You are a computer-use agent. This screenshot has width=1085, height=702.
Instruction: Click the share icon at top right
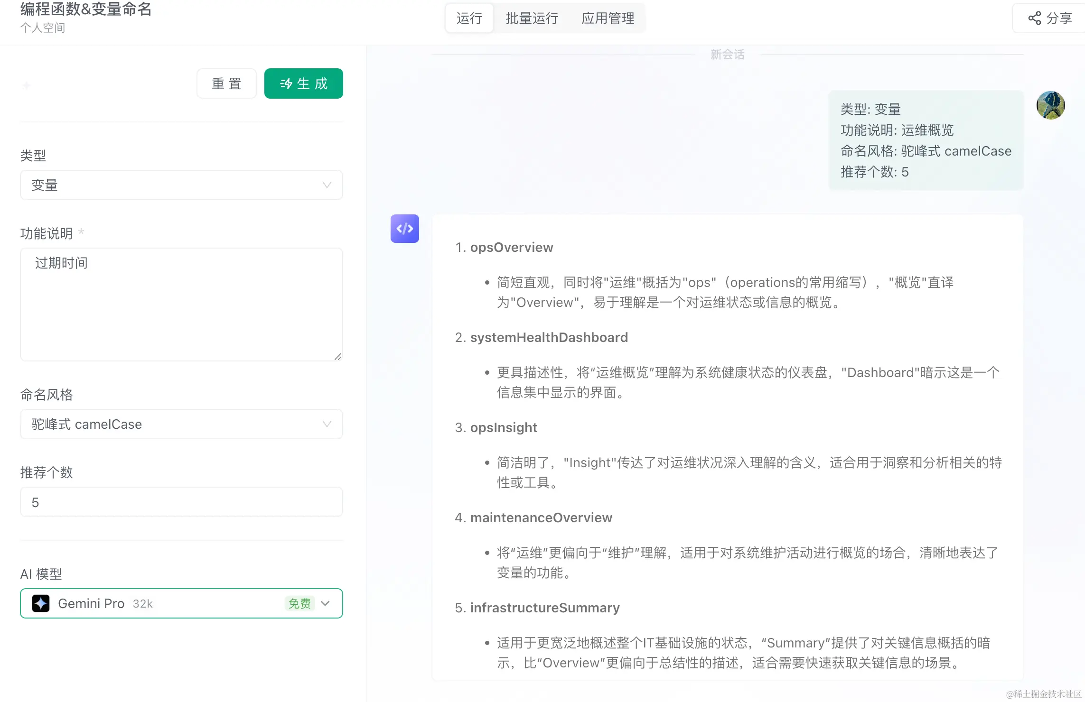pyautogui.click(x=1035, y=18)
